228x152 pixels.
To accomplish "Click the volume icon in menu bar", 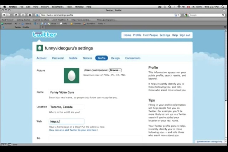I will [183, 7].
